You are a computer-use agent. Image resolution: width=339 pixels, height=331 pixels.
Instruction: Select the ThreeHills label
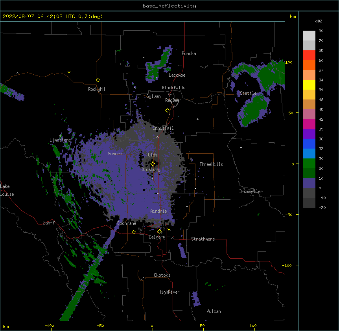[x=211, y=164]
